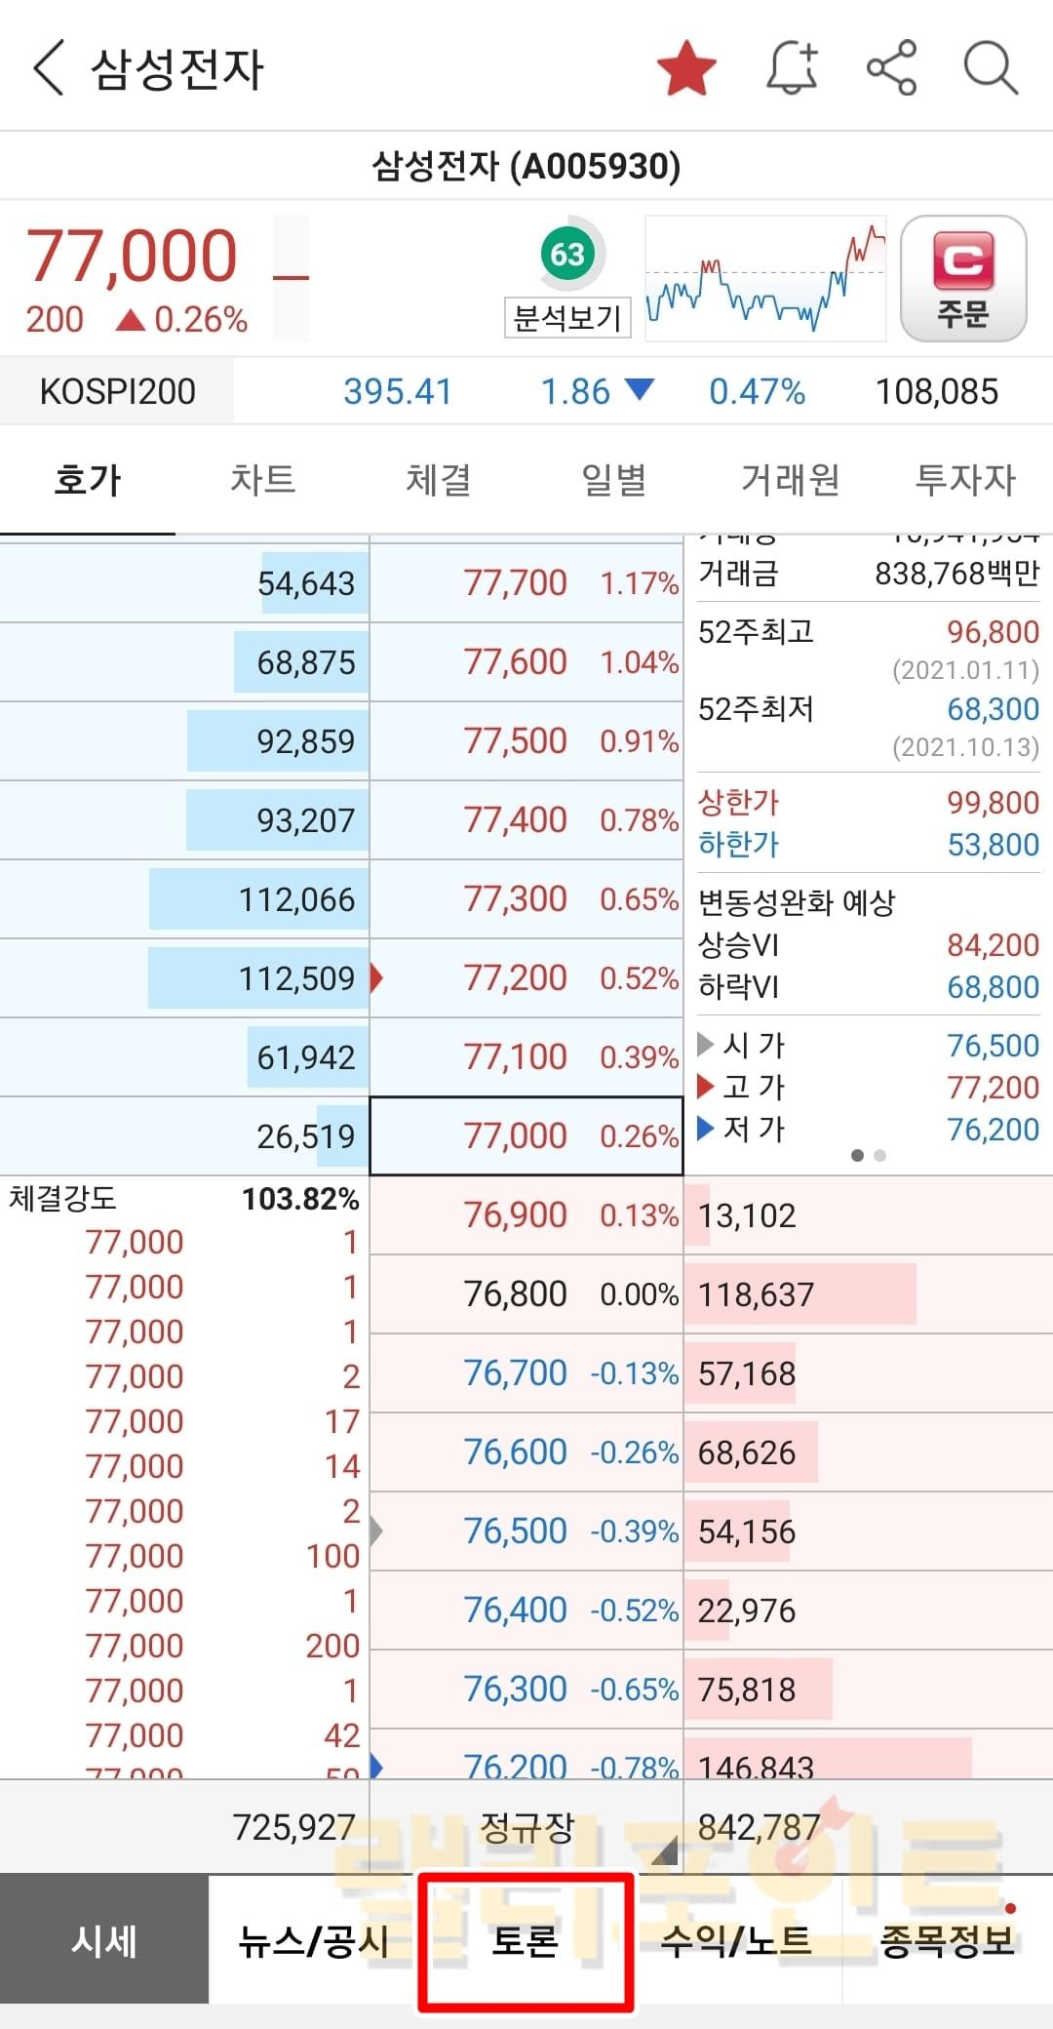Tap the back arrow icon

pos(49,68)
